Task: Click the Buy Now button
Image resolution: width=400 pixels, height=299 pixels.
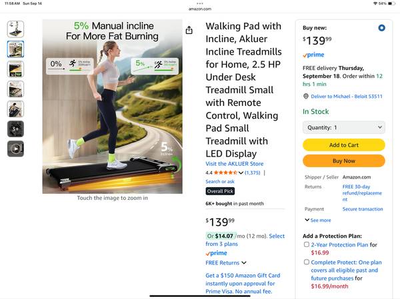Action: coord(343,161)
